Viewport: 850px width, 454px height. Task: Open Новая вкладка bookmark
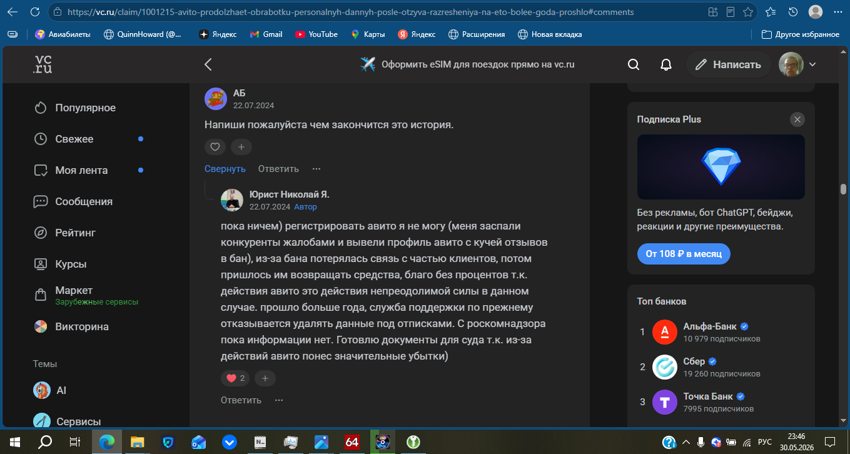point(549,34)
